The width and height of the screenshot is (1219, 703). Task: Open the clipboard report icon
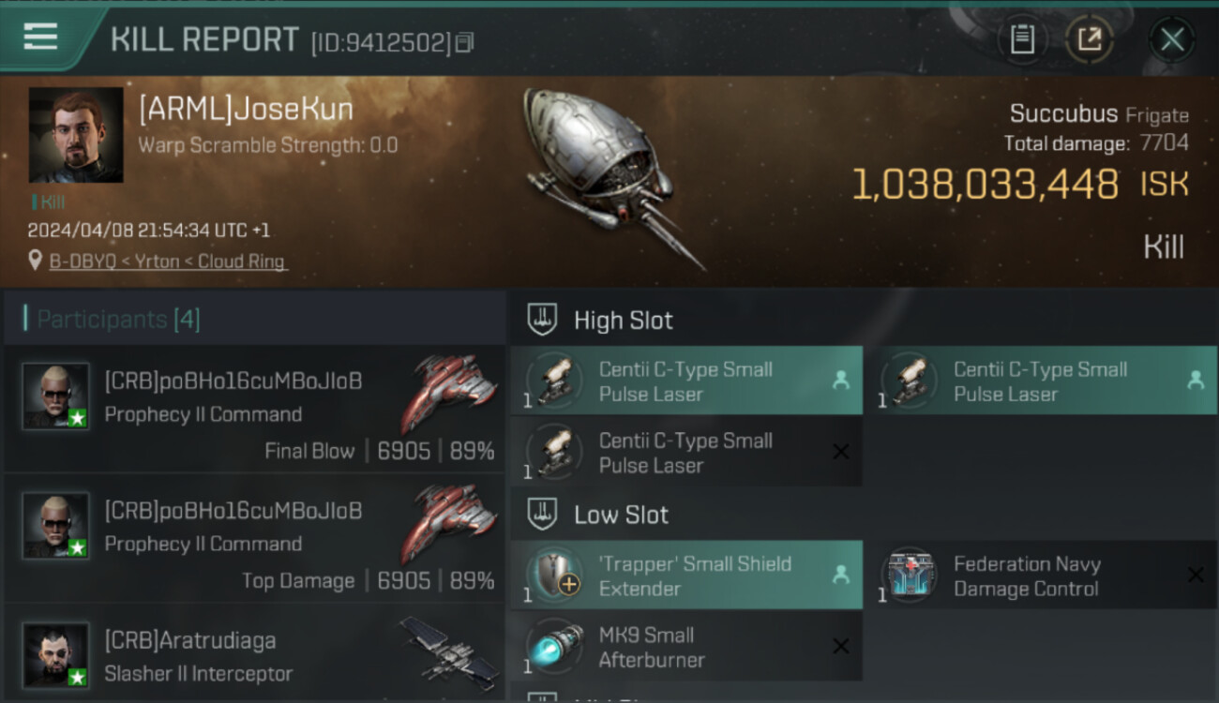coord(1022,39)
